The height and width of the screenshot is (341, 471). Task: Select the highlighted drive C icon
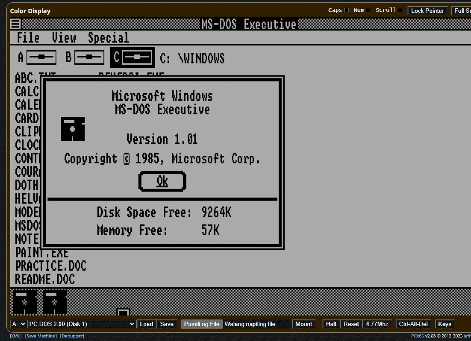pyautogui.click(x=133, y=57)
